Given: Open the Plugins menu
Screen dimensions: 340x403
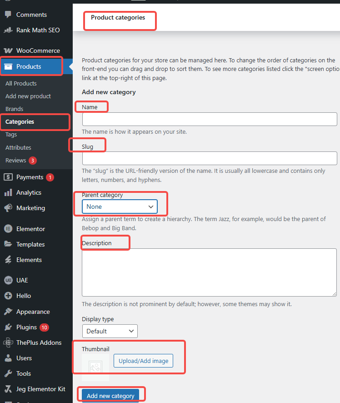Looking at the screenshot, I should [x=26, y=327].
